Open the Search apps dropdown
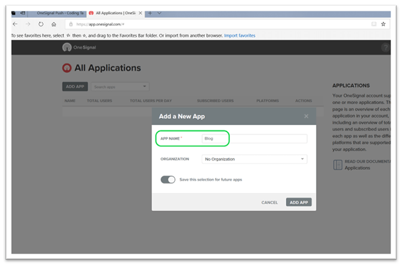 (x=119, y=87)
